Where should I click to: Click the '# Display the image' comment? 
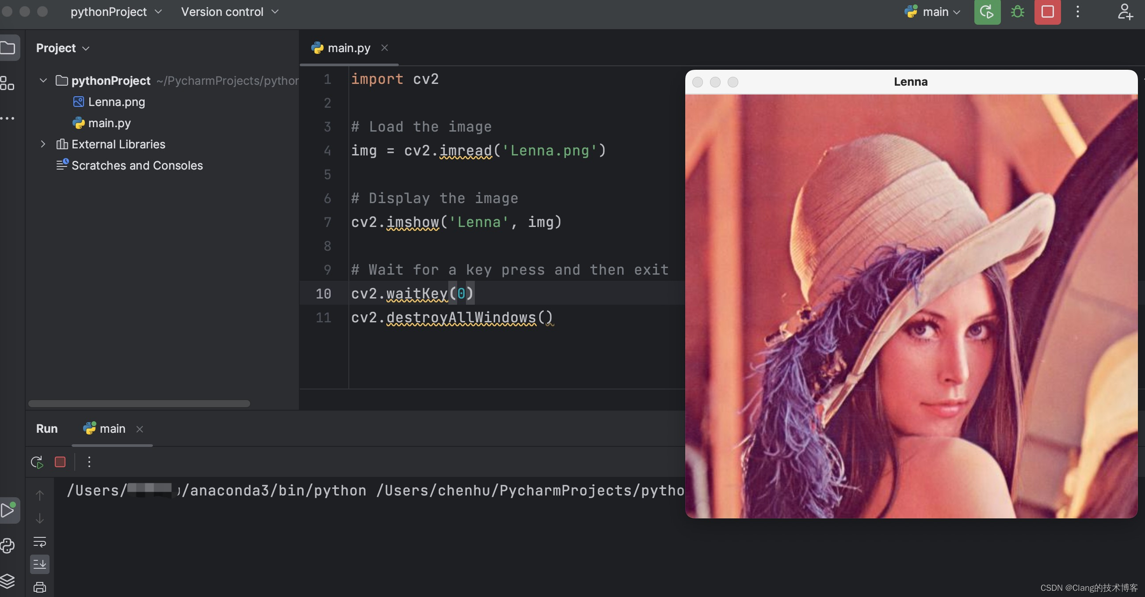pos(435,198)
